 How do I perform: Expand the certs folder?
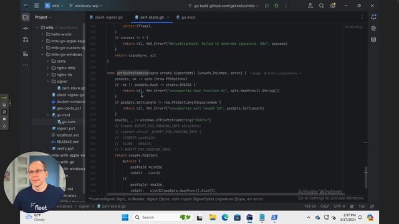click(48, 61)
